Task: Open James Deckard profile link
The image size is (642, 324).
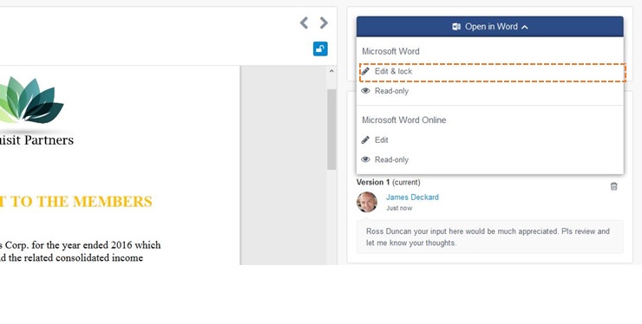Action: (x=412, y=198)
